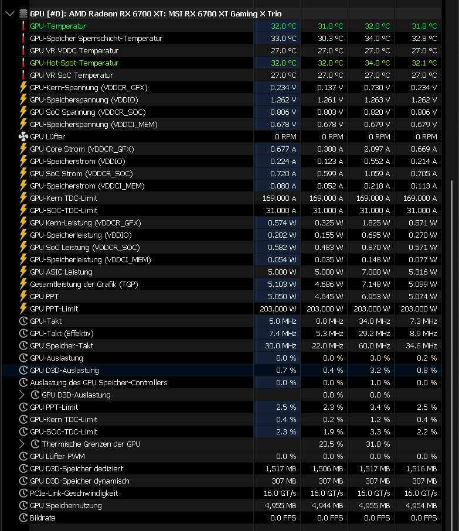Viewport: 459px width, 531px height.
Task: Click thermometer icon of GPU-Speicher Sperrschicht-Temperatur
Action: [x=23, y=38]
